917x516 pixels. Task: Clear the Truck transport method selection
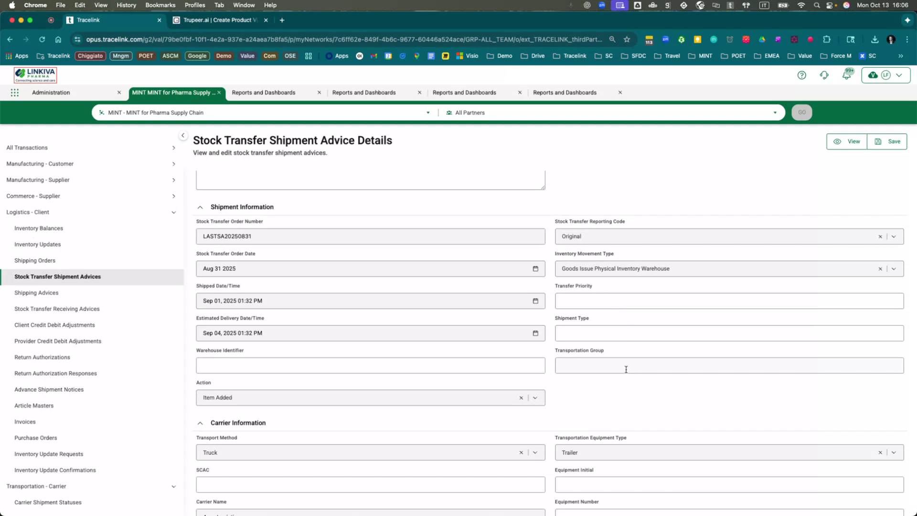tap(521, 452)
